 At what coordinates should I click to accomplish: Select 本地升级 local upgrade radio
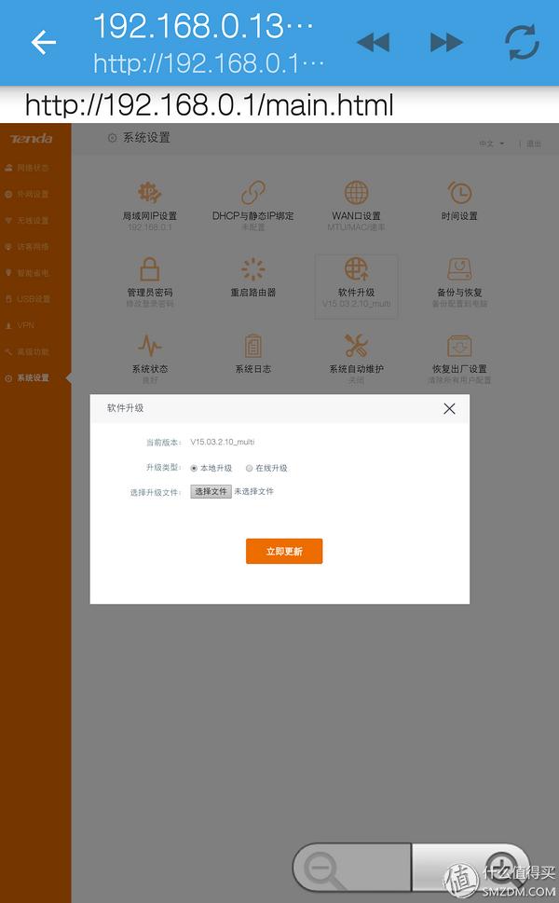[x=194, y=468]
